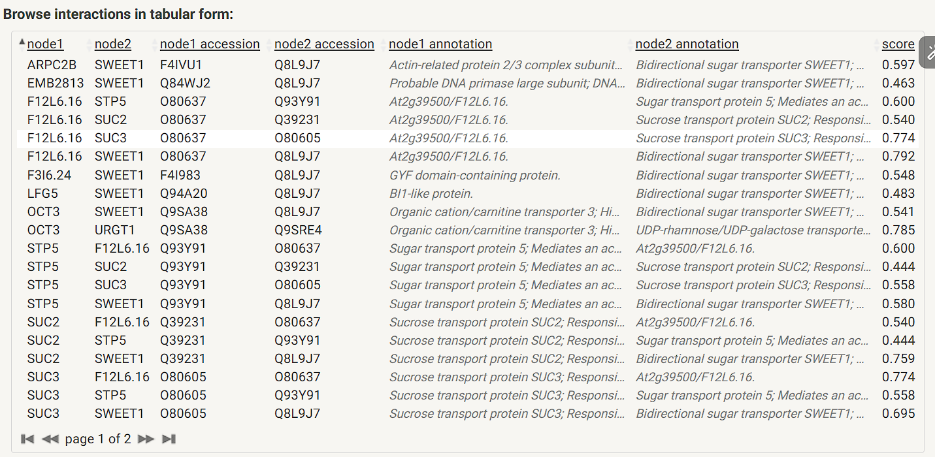Screen dimensions: 935x457
Task: Sort table by node1 annotation header
Action: click(440, 44)
